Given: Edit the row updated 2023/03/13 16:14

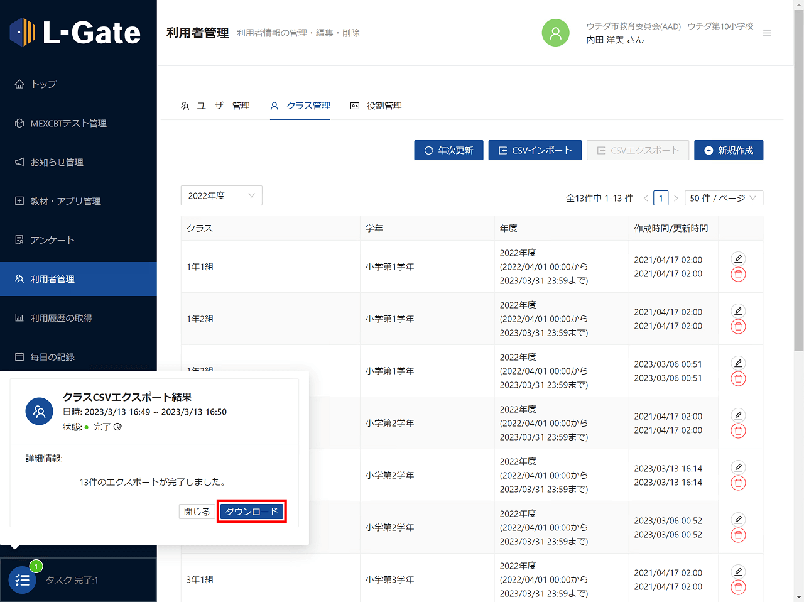Looking at the screenshot, I should pyautogui.click(x=739, y=467).
